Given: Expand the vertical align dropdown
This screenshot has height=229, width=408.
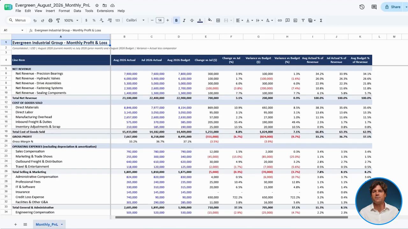Looking at the screenshot, I should coord(249,20).
